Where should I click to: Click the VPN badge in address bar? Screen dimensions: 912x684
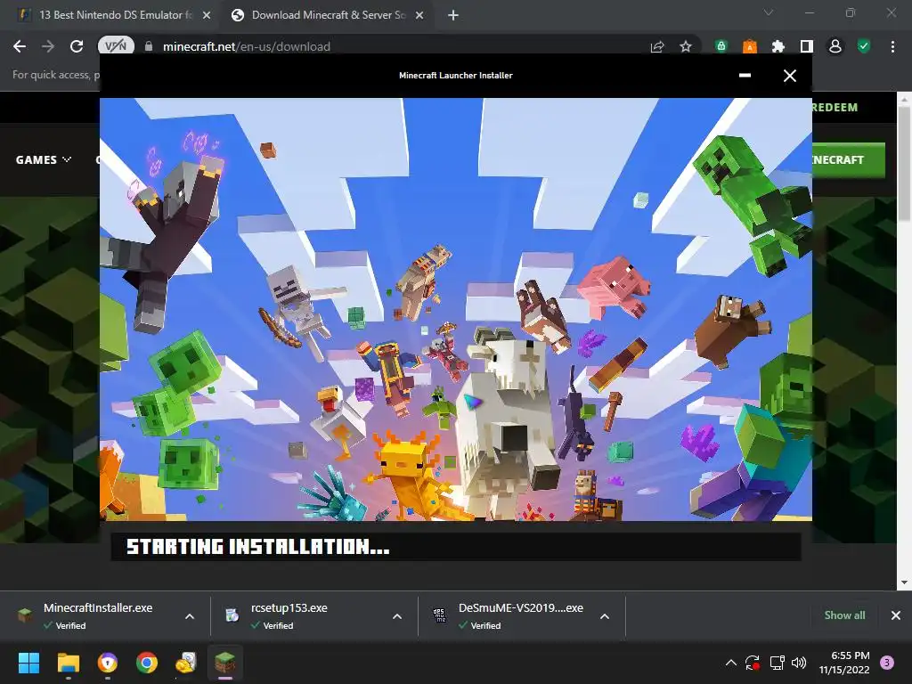coord(115,46)
